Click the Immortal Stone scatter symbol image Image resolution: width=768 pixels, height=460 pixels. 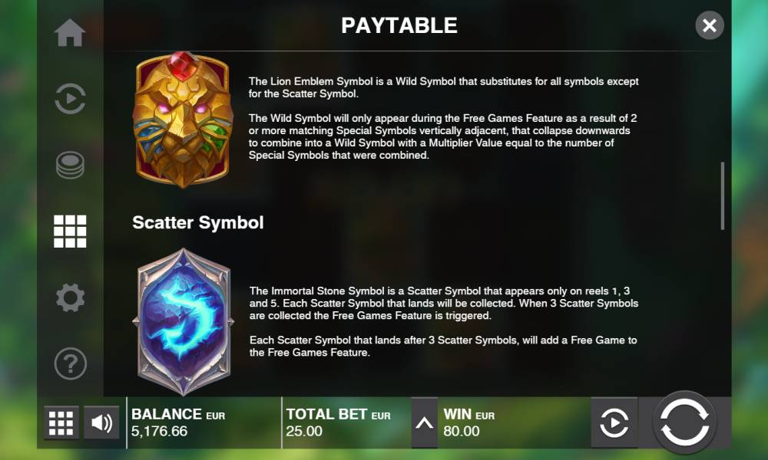pyautogui.click(x=184, y=322)
